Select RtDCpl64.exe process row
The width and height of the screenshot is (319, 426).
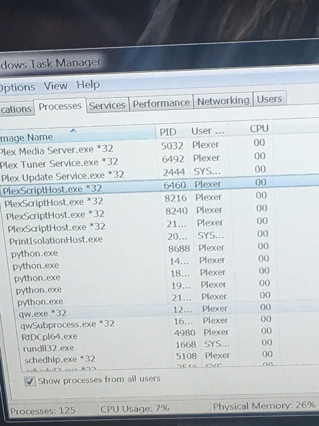pyautogui.click(x=169, y=334)
